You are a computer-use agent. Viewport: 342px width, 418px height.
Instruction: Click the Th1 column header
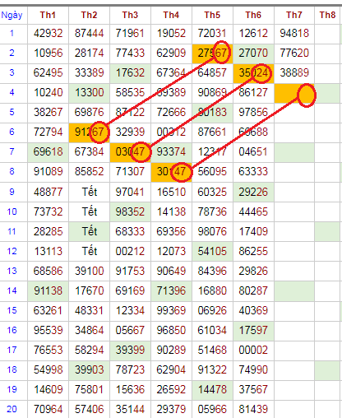click(48, 15)
